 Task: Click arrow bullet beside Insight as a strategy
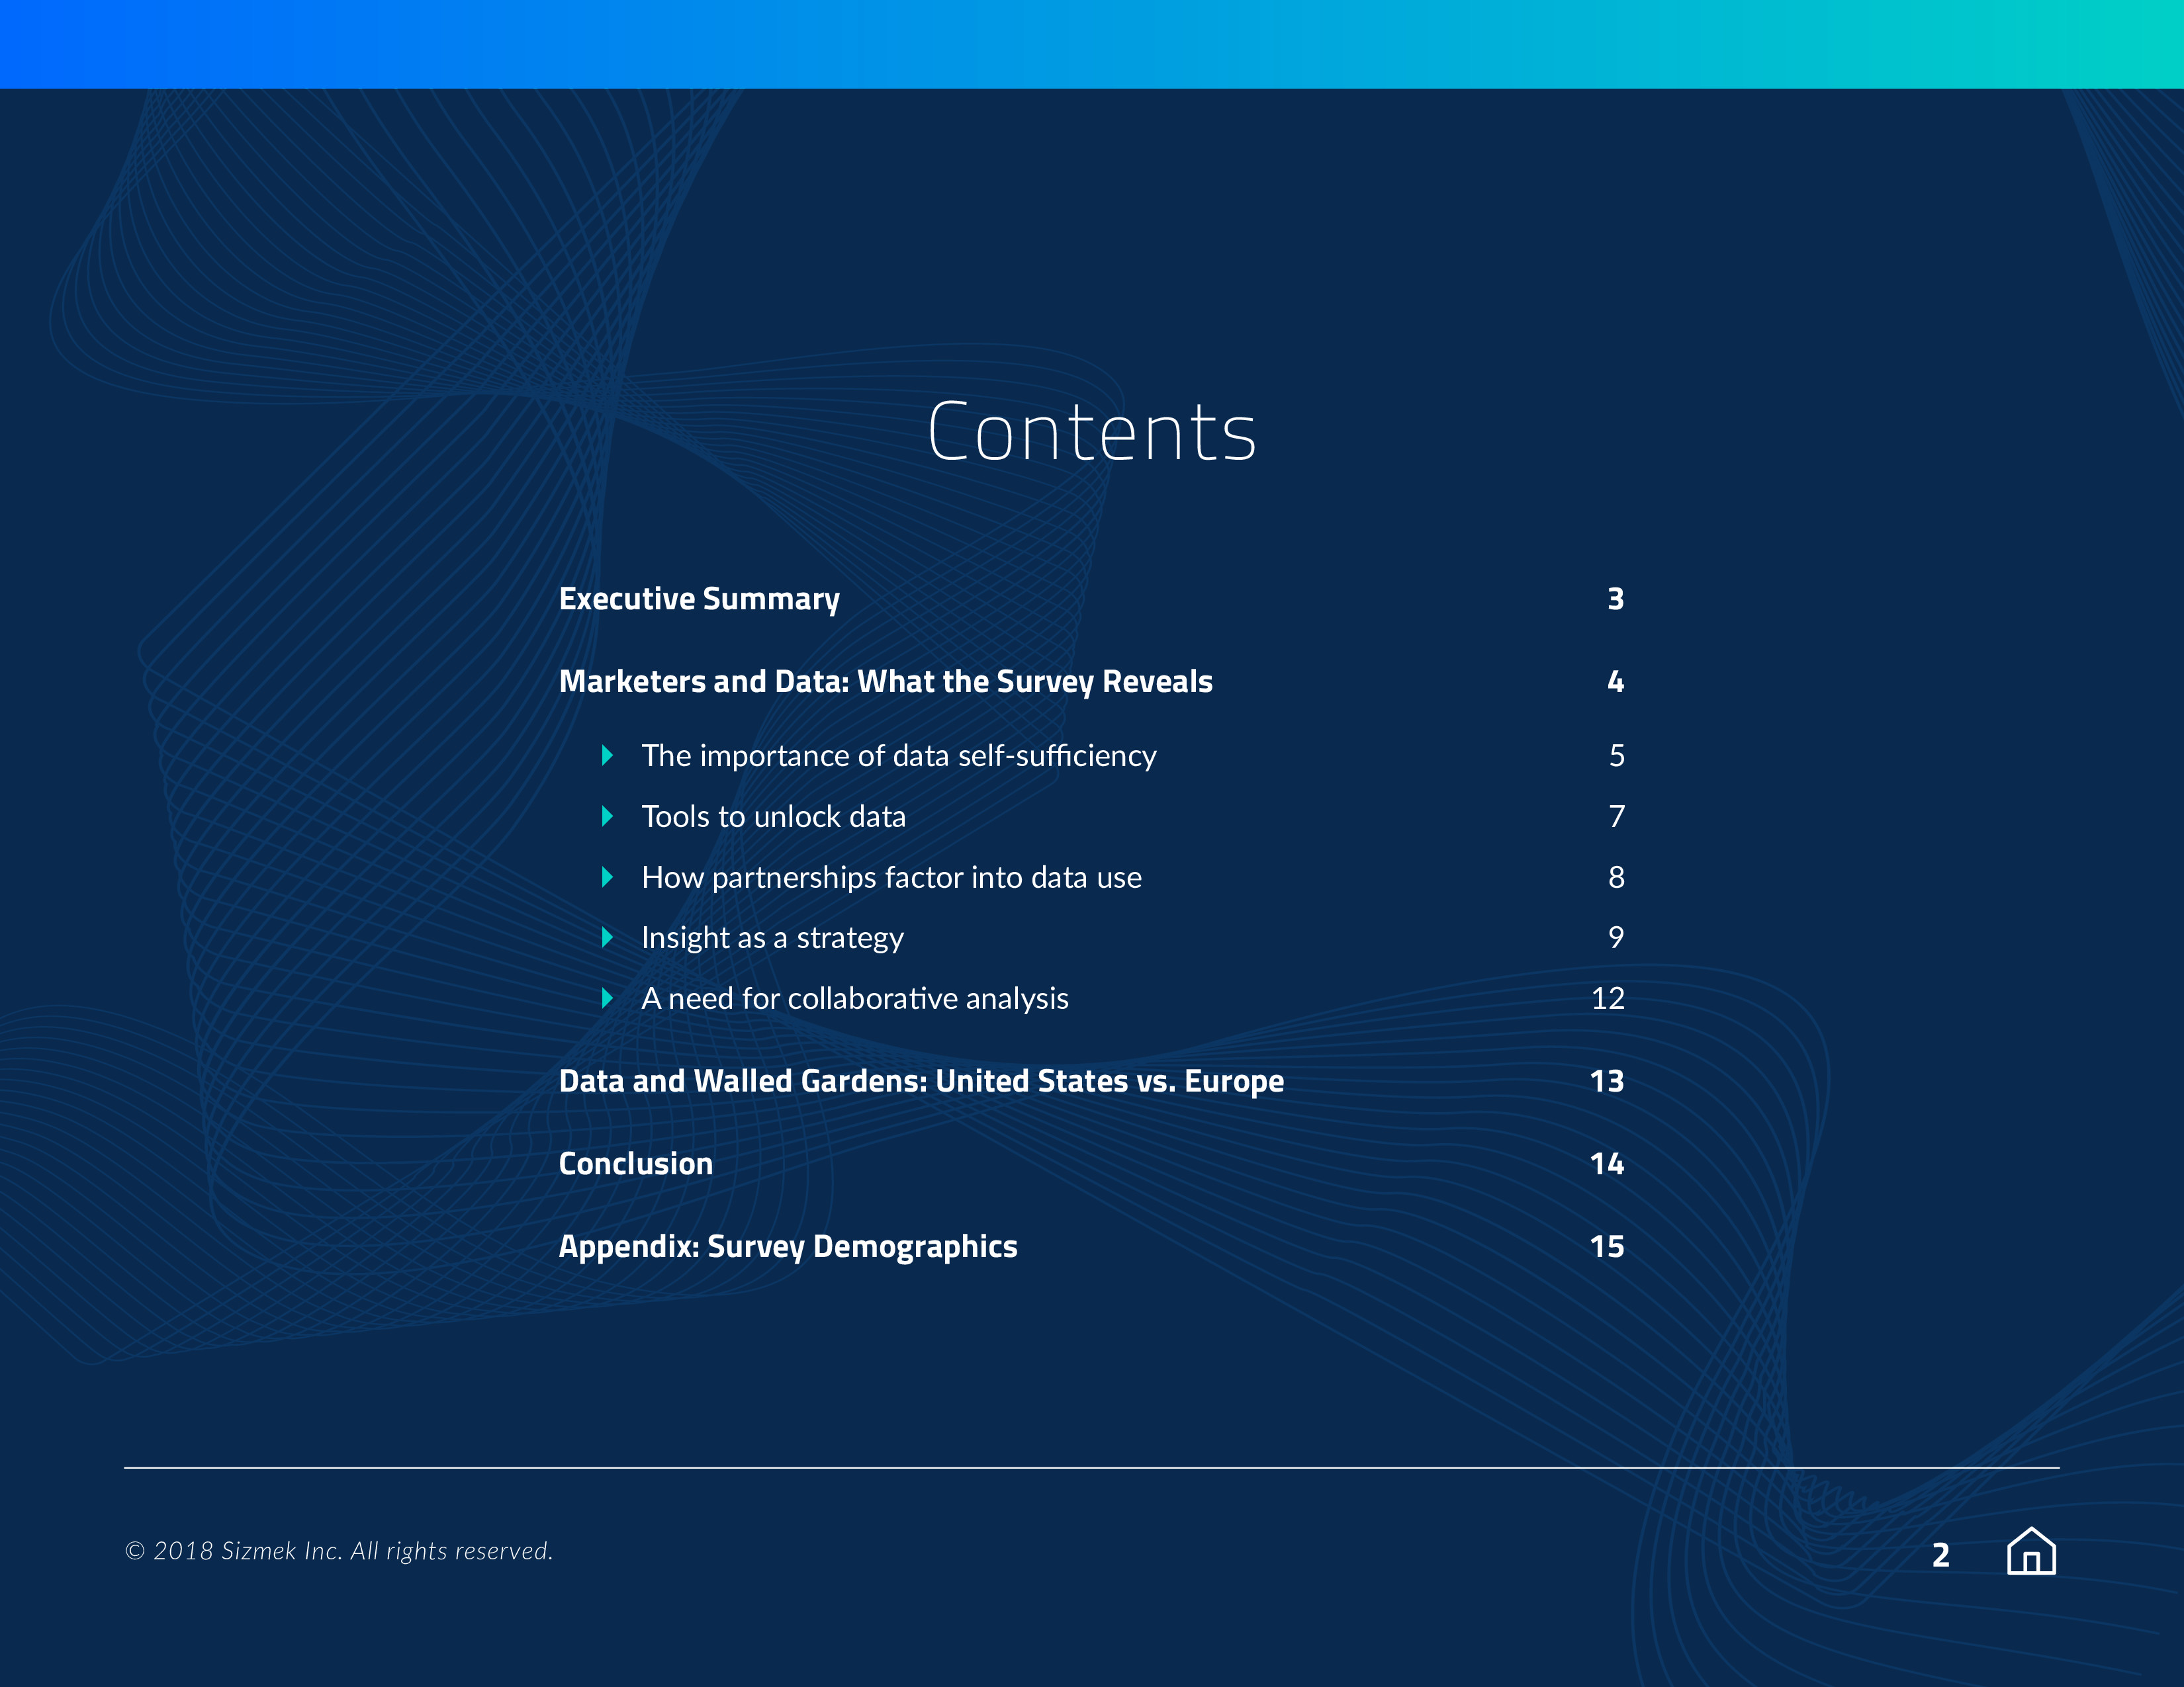point(607,937)
